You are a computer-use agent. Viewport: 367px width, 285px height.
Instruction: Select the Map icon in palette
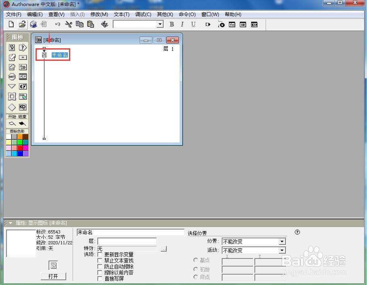tap(23, 67)
